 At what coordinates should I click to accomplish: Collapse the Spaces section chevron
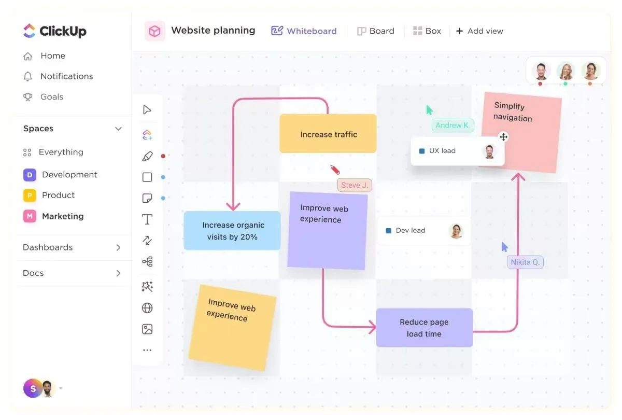point(118,129)
